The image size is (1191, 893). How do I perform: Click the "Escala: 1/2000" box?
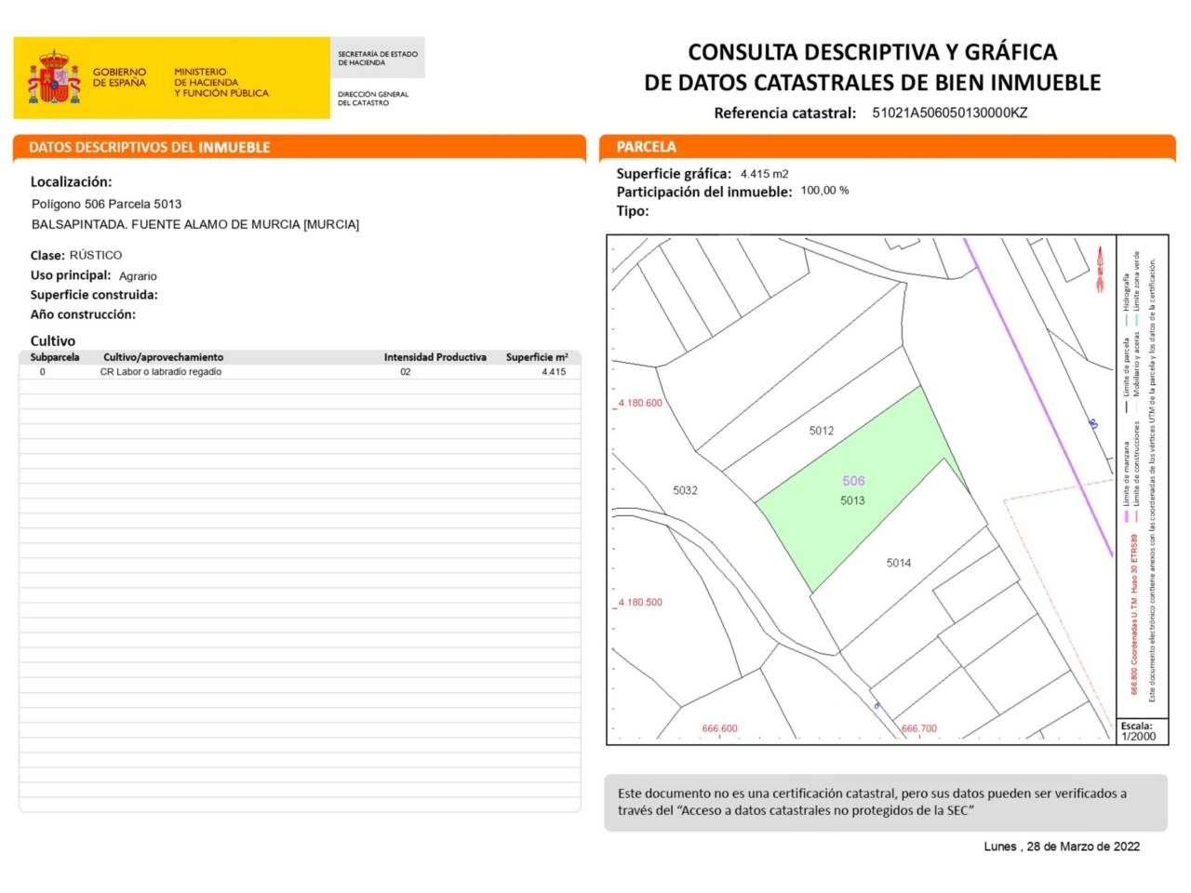pos(1141,731)
